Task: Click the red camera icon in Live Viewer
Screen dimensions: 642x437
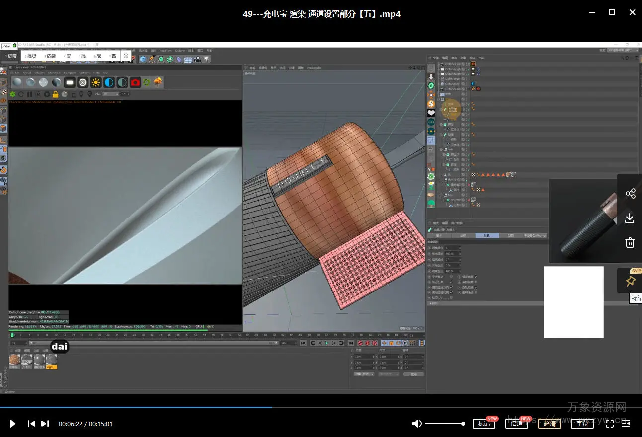Action: pos(135,82)
